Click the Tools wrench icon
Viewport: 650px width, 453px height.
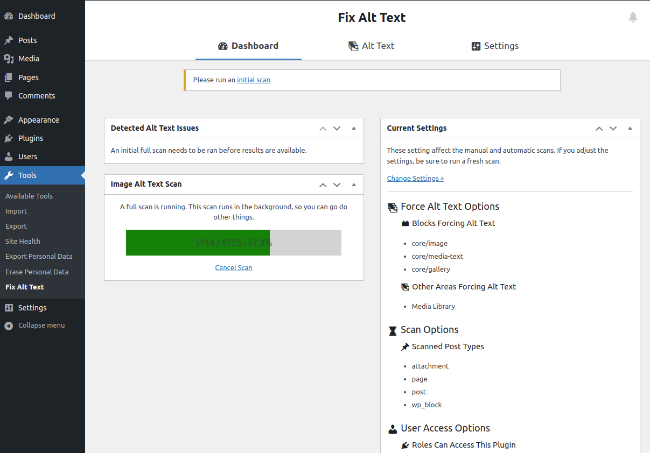point(9,175)
